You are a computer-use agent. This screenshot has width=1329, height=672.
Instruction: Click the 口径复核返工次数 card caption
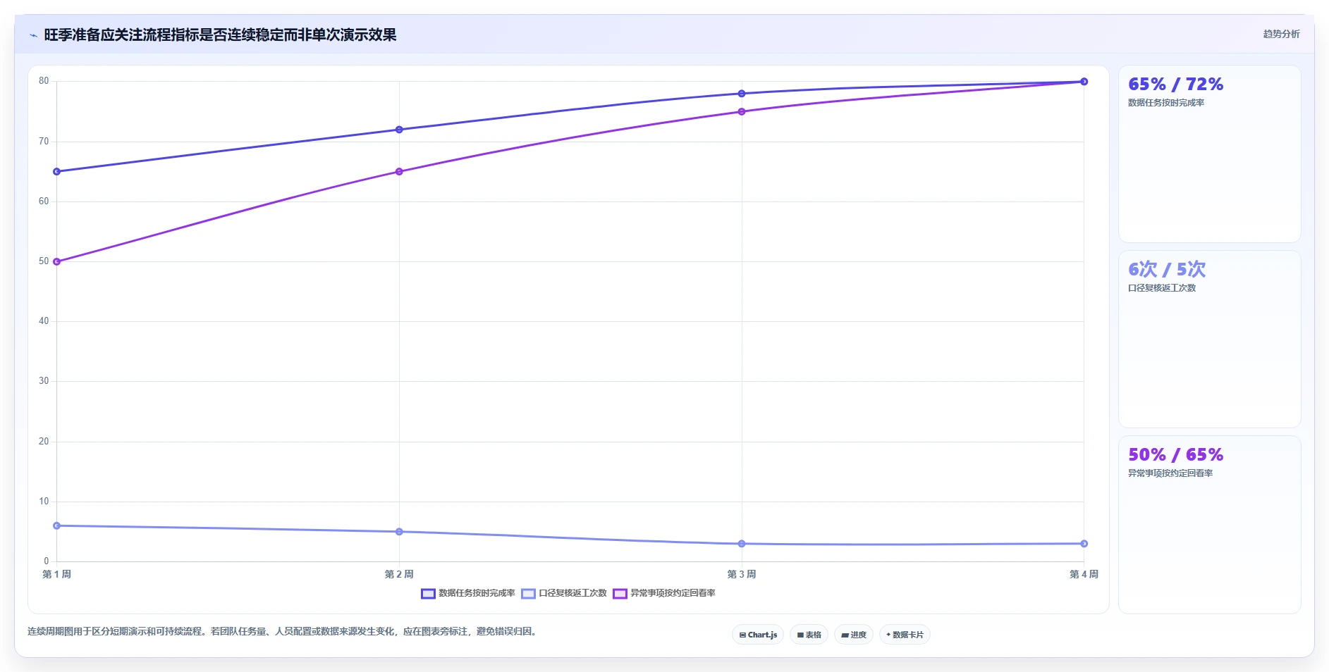(1162, 288)
